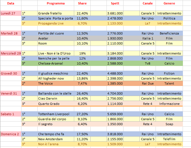Screen dimensions: 191x148
Task: Select the Spett header cell
Action: [x=115, y=4]
